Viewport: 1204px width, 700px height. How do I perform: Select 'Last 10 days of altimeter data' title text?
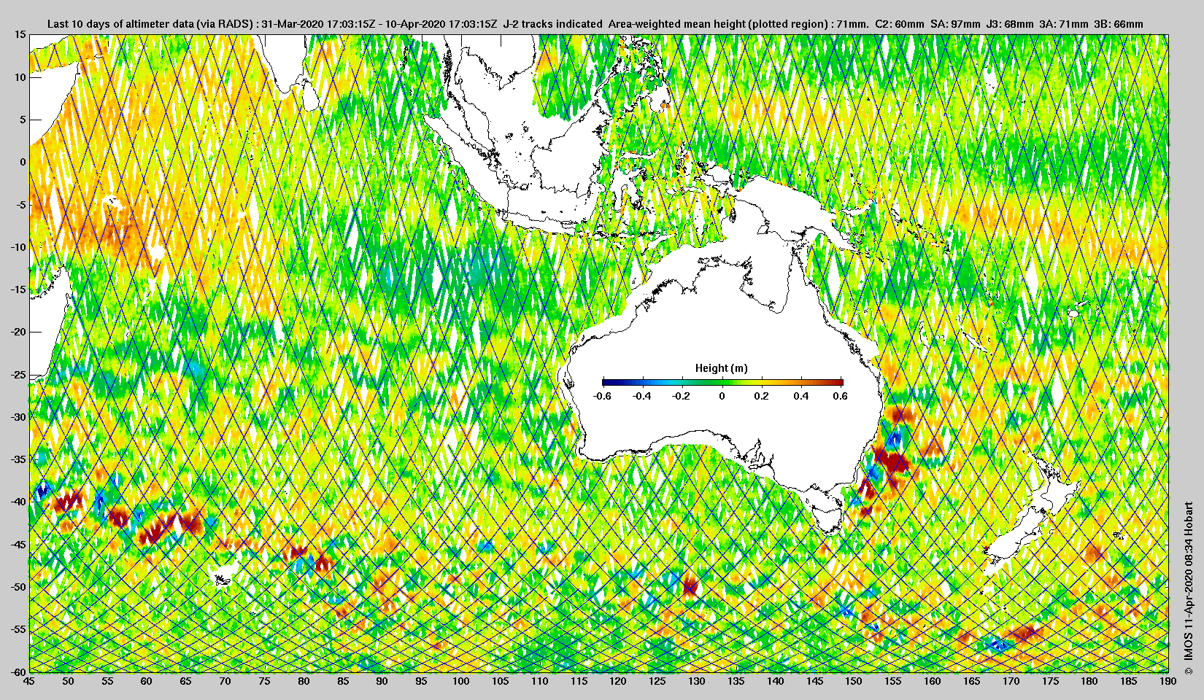click(120, 24)
